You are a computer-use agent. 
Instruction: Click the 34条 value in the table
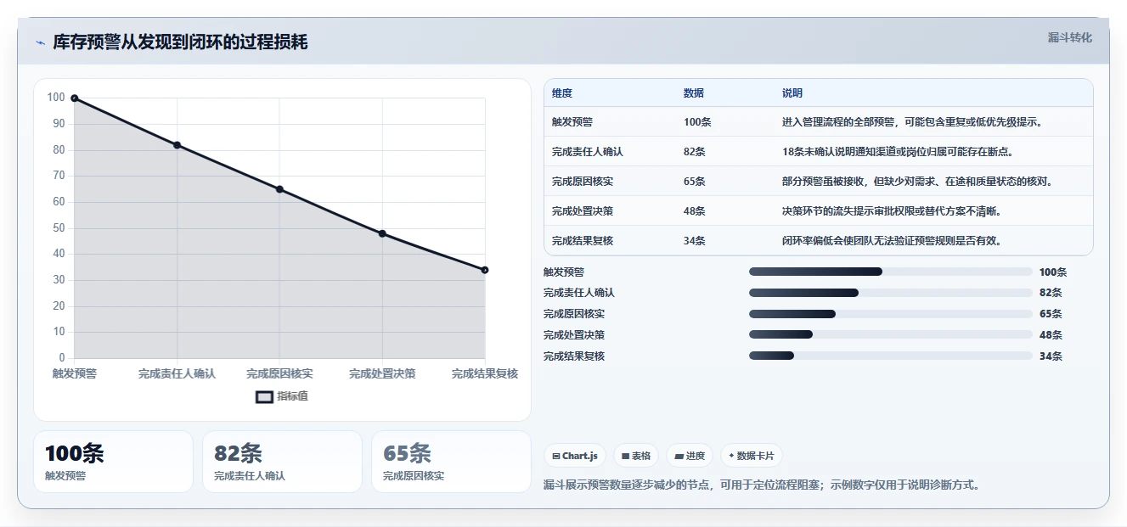coord(695,241)
